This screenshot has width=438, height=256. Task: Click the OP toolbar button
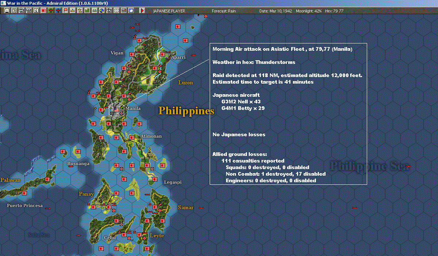(117, 11)
